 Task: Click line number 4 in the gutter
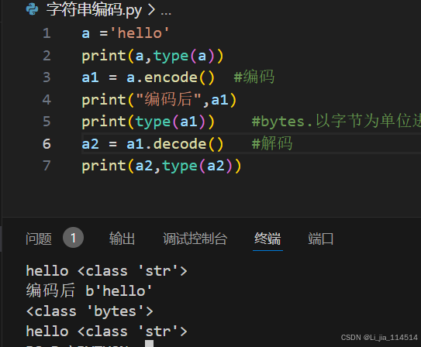point(47,100)
